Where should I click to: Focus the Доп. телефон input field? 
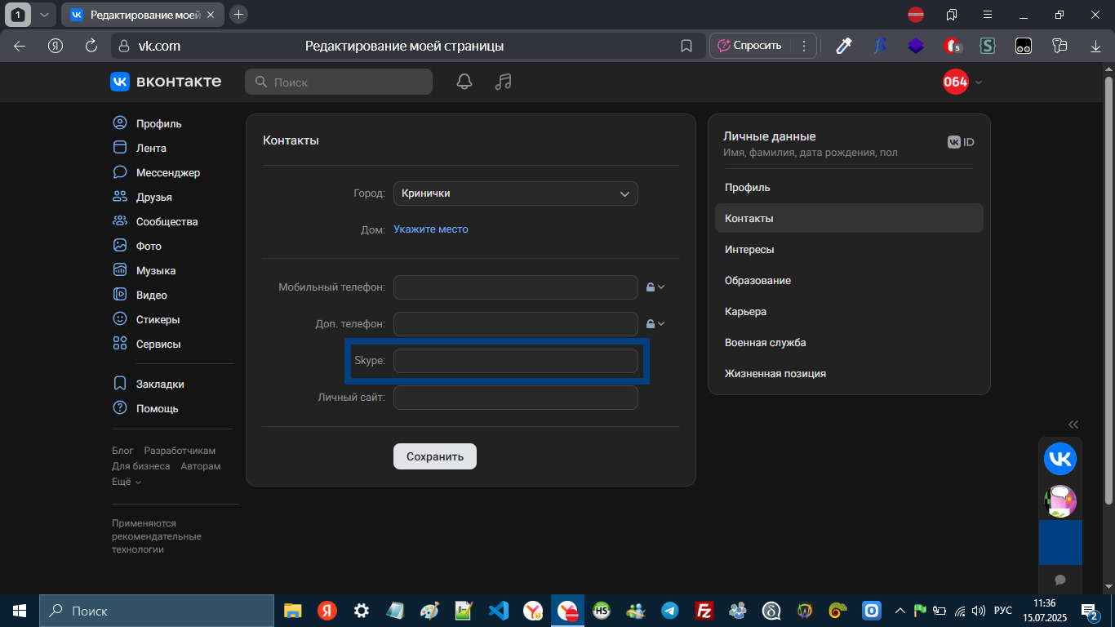coord(516,324)
